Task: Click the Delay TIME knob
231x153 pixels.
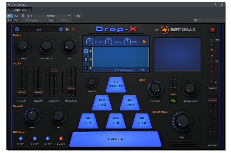Action: [x=23, y=46]
